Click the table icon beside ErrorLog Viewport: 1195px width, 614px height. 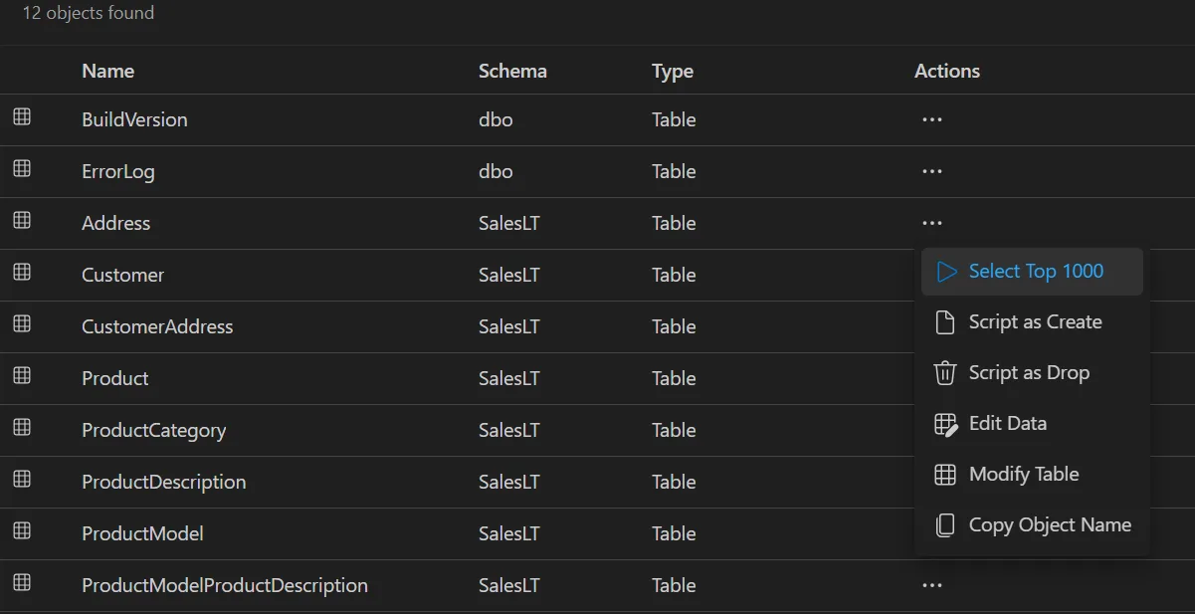[x=22, y=170]
